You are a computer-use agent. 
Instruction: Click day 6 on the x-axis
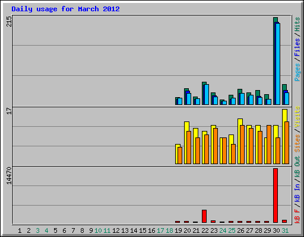[64, 230]
